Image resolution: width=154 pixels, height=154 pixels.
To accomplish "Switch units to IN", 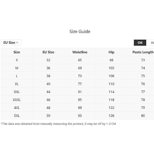I will click(x=152, y=43).
